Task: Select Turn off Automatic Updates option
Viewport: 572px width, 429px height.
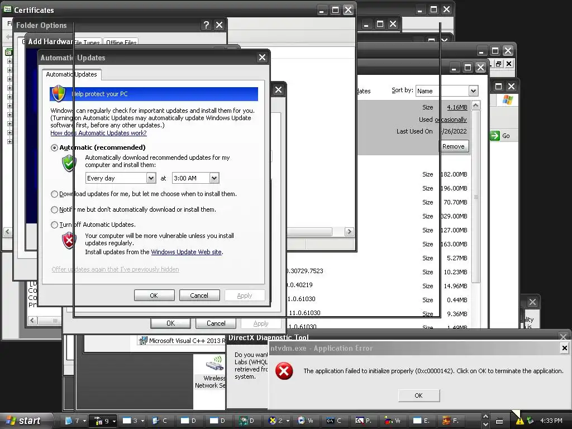Action: pyautogui.click(x=54, y=225)
